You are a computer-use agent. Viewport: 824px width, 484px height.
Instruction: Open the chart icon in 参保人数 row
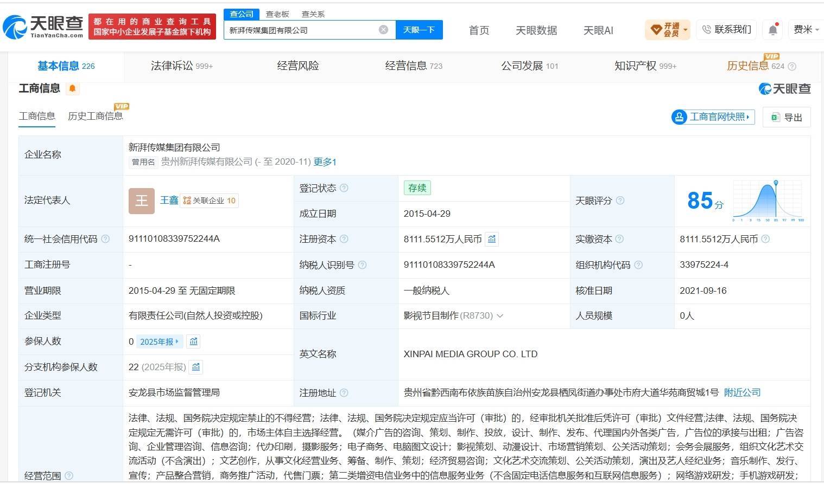tap(194, 341)
